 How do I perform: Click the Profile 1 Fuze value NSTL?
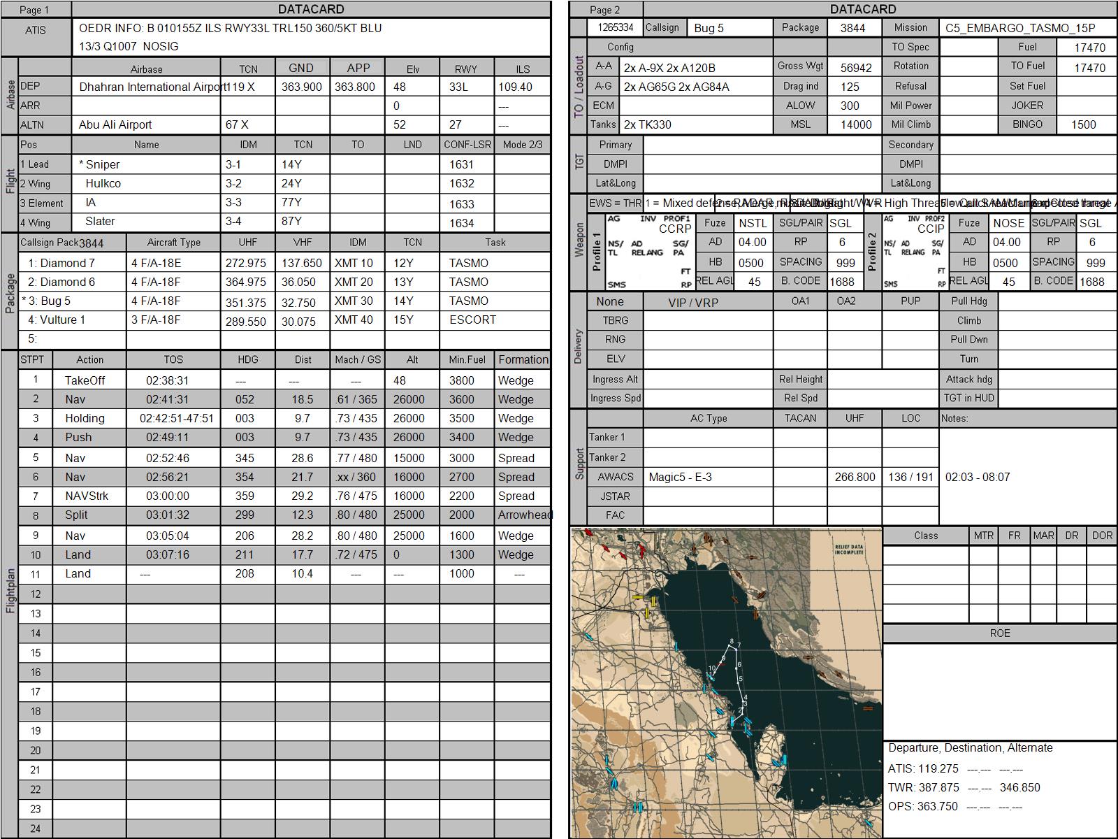(753, 223)
